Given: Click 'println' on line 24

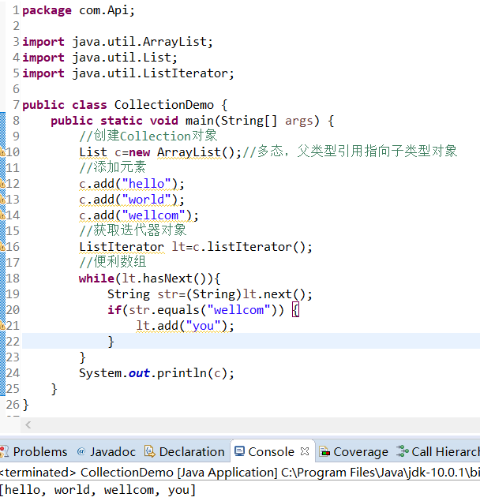Looking at the screenshot, I should click(x=182, y=373).
